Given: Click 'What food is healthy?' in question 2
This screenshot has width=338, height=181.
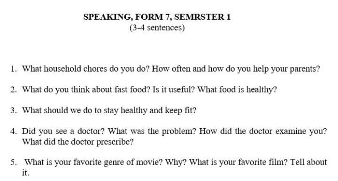Looking at the screenshot, I should pyautogui.click(x=237, y=89).
